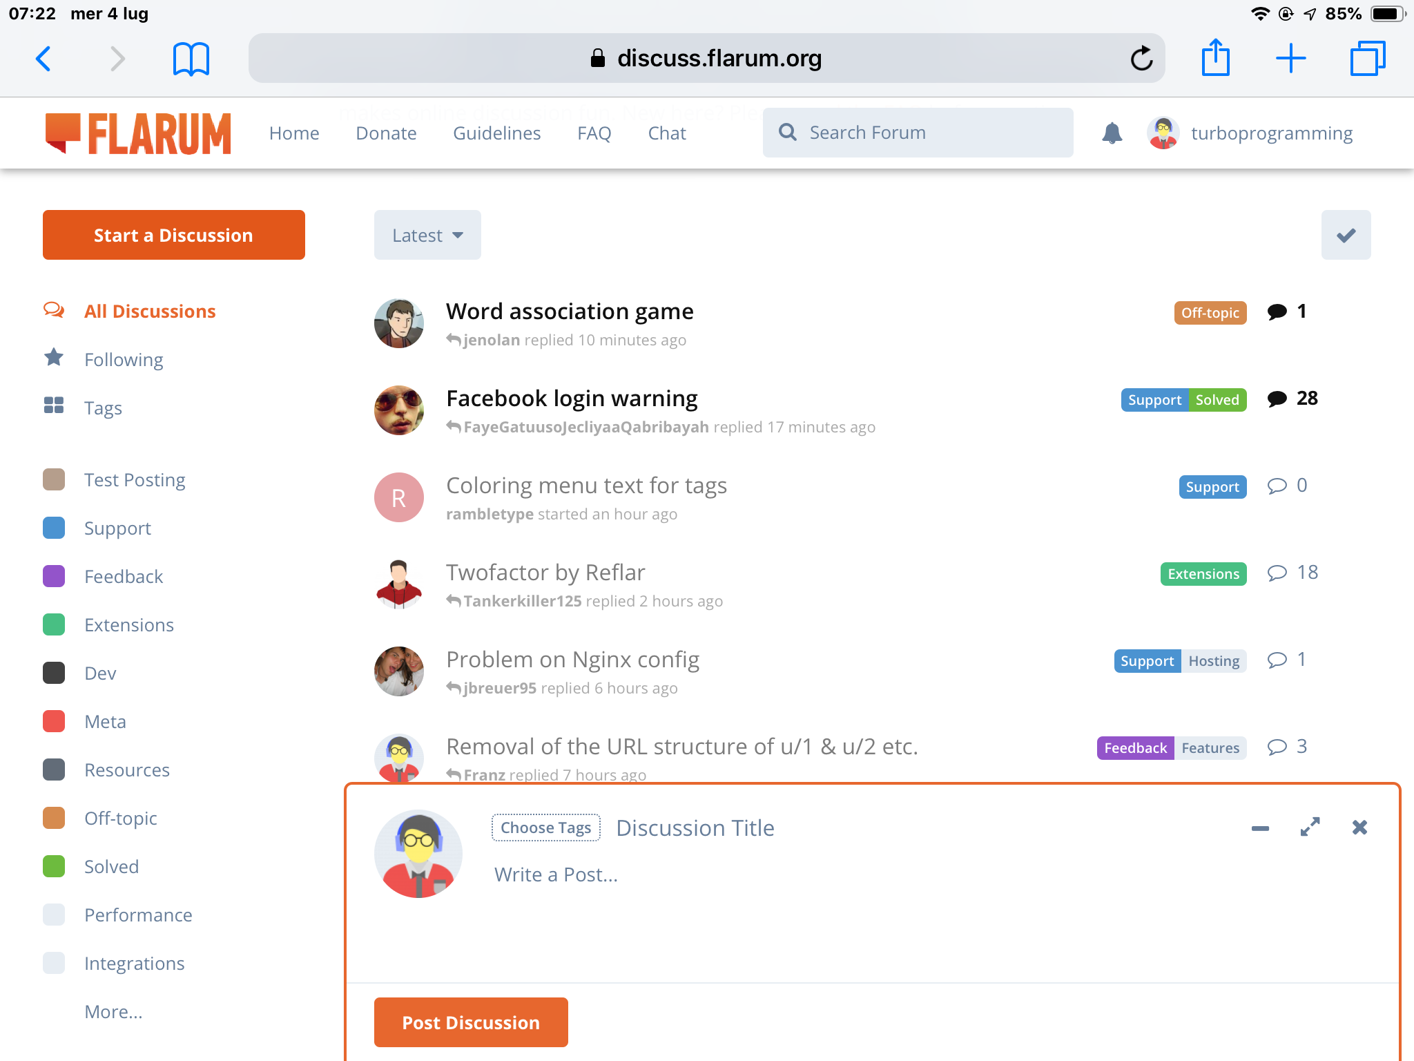Go to Guidelines in top navigation
The width and height of the screenshot is (1414, 1061).
pos(496,133)
